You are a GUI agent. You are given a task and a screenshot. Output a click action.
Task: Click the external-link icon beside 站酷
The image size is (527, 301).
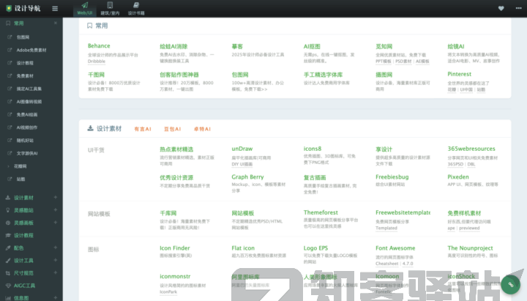[x=10, y=179]
